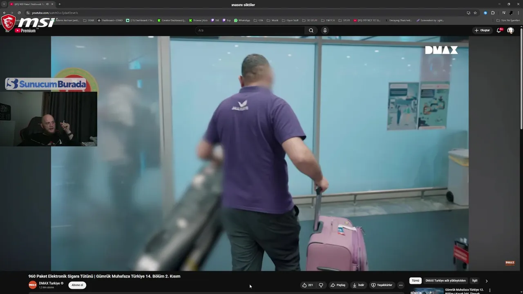The image size is (523, 294).
Task: Install app icon in address bar
Action: (468, 13)
